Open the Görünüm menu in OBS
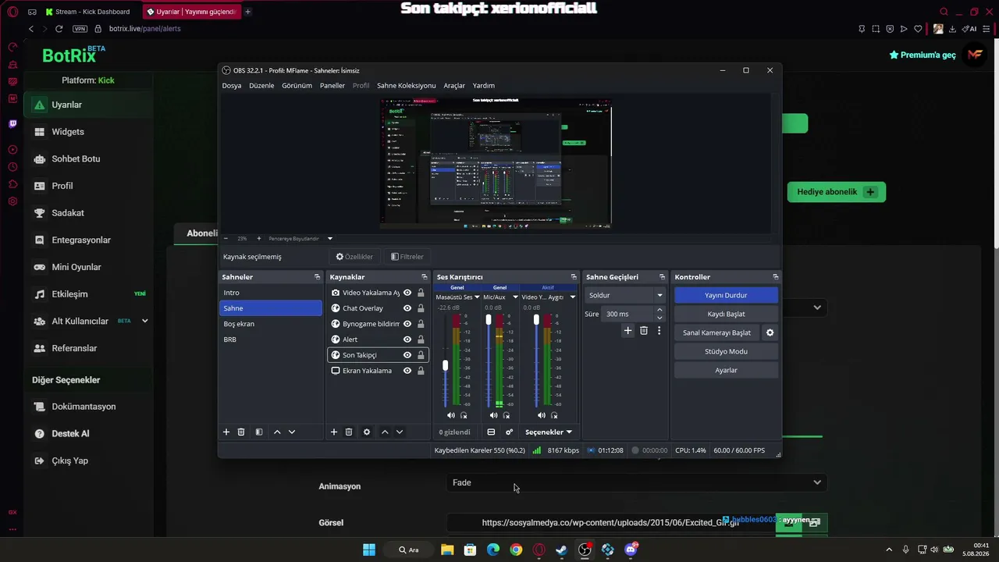This screenshot has width=999, height=562. [297, 86]
